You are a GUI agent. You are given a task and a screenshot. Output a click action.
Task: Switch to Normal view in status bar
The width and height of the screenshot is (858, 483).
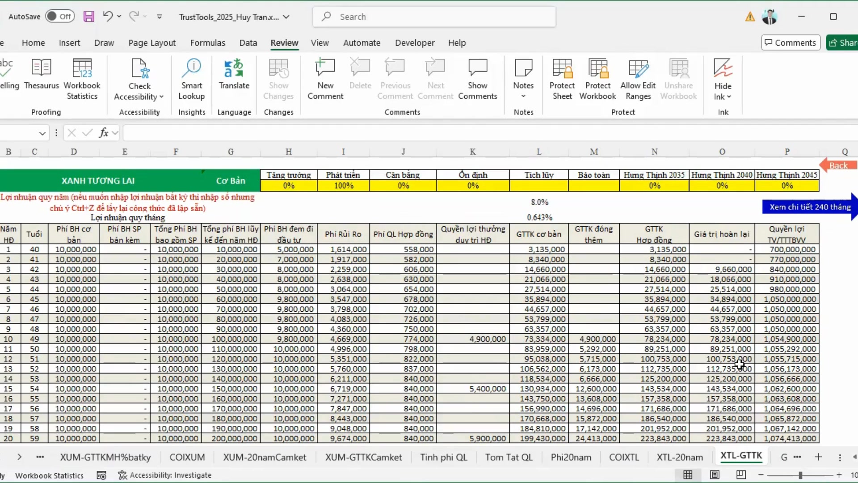click(x=688, y=475)
